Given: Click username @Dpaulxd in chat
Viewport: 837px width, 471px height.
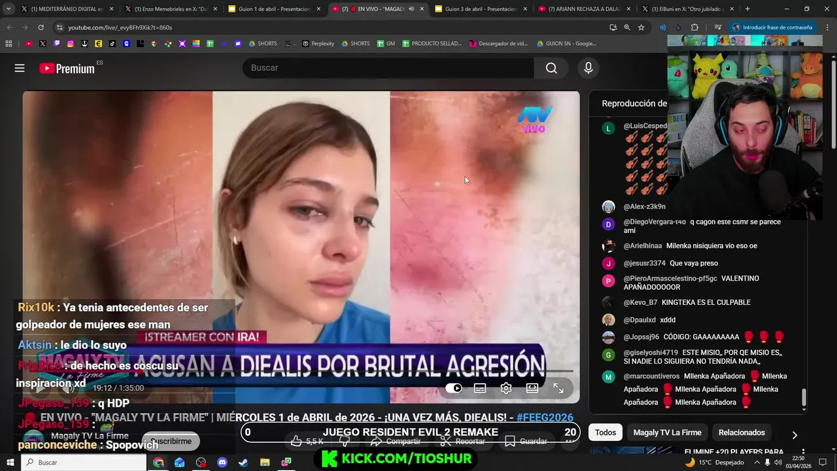Looking at the screenshot, I should [x=640, y=320].
